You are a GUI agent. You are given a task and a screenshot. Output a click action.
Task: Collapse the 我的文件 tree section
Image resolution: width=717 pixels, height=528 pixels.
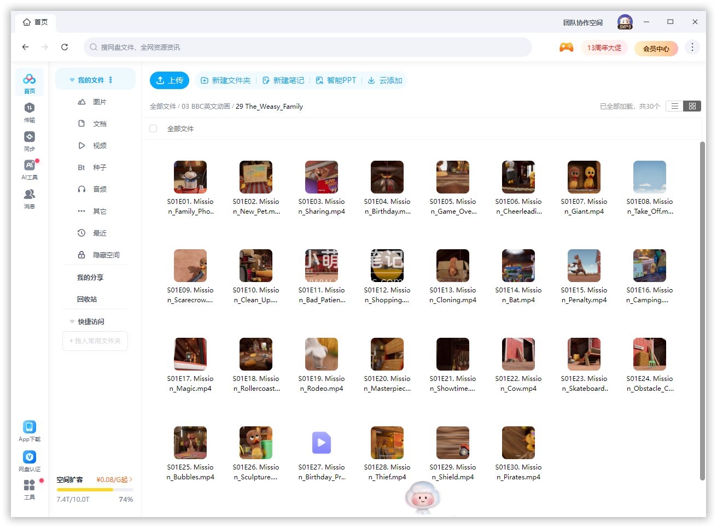72,80
